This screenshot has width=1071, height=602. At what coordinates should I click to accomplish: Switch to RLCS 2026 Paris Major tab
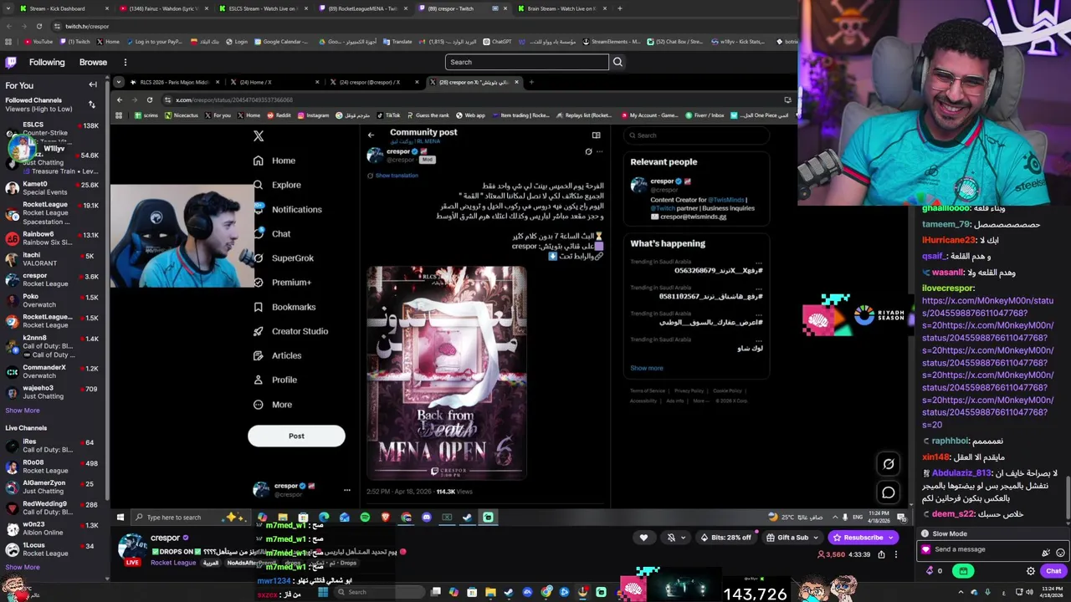coord(174,82)
